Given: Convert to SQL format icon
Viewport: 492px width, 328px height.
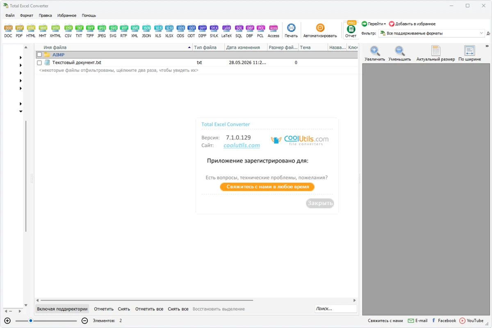Looking at the screenshot, I should click(x=239, y=31).
